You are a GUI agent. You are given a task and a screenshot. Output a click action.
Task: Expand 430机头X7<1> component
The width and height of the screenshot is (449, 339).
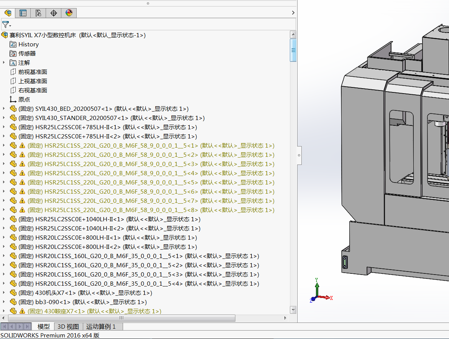[4, 293]
